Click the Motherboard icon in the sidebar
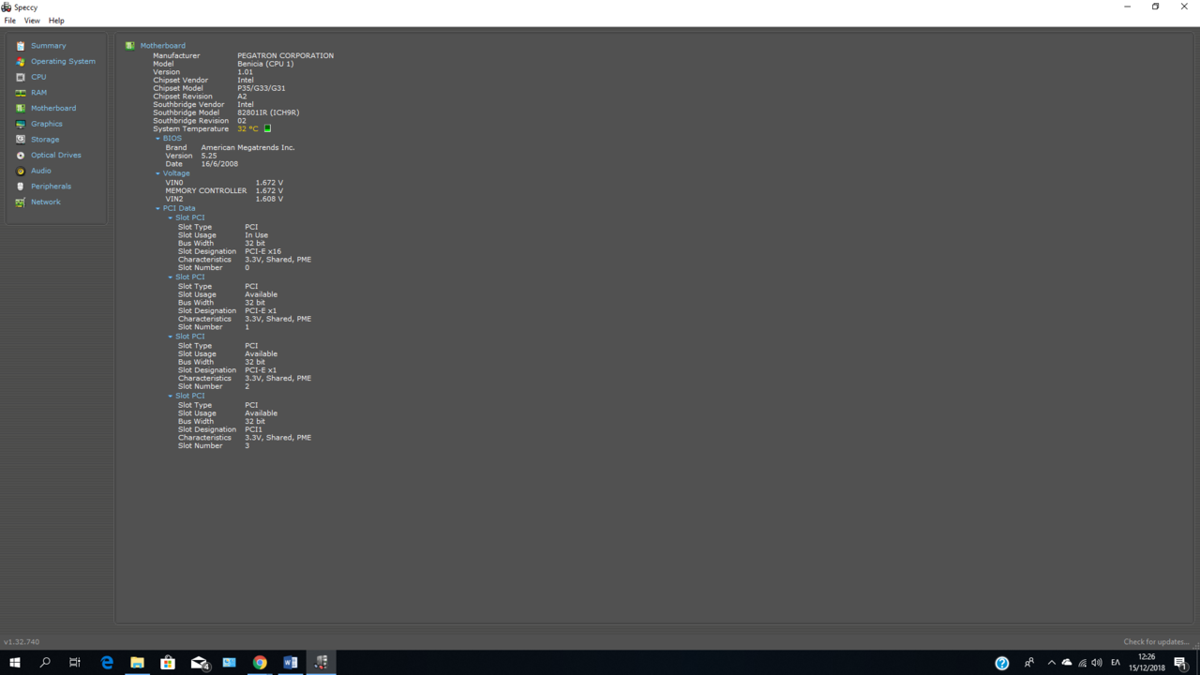The height and width of the screenshot is (675, 1200). (21, 109)
